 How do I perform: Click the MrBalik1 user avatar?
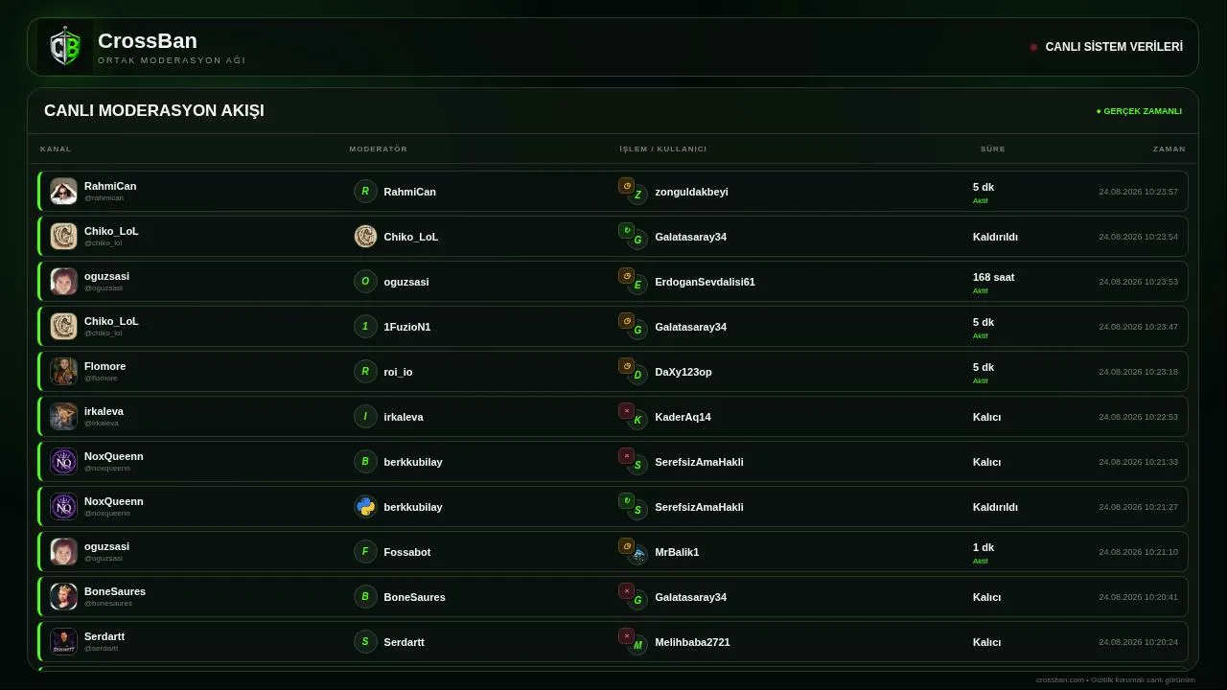pos(637,554)
